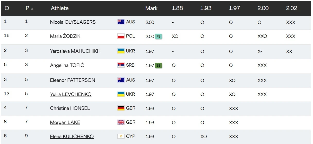Click Żodzik's XXO result at 2.00
313x144 pixels.
tap(262, 36)
